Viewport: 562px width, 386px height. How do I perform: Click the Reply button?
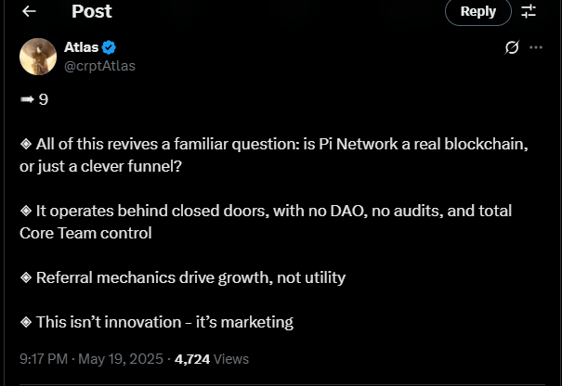point(478,11)
